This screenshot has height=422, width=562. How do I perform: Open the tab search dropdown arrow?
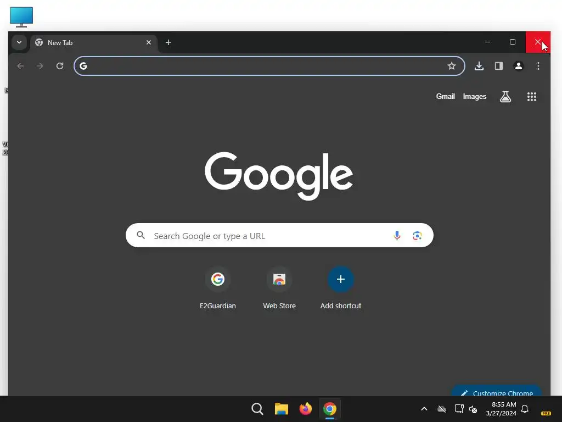19,42
